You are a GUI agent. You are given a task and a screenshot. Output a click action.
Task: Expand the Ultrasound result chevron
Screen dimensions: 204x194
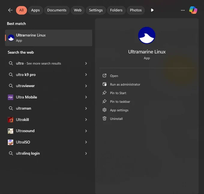coord(86,131)
